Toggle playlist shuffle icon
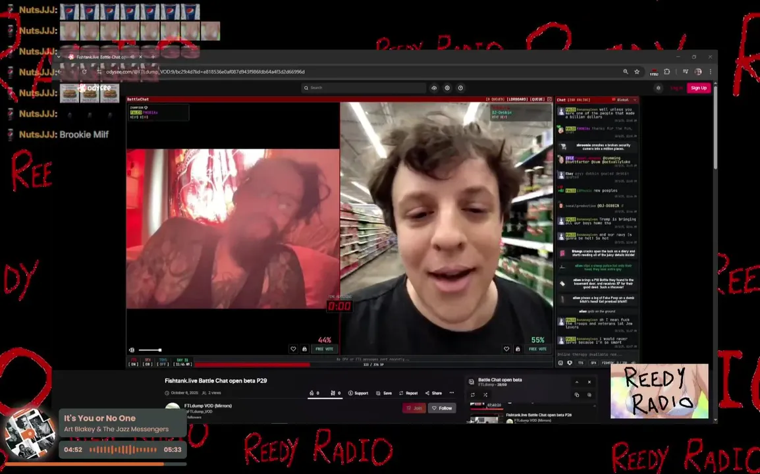The image size is (760, 474). point(485,395)
